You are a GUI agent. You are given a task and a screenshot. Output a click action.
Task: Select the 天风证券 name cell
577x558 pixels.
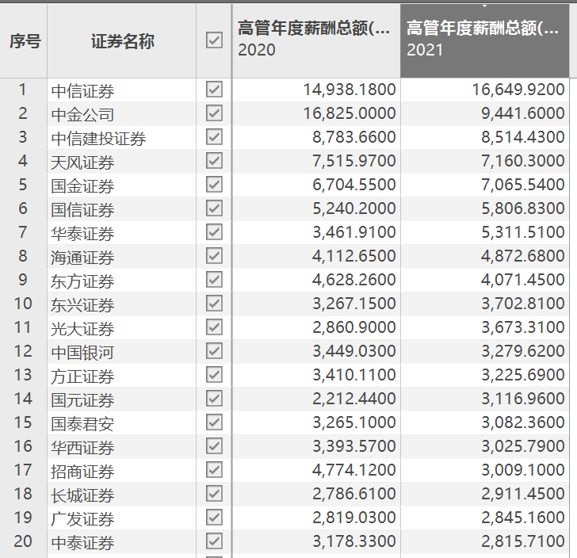[x=121, y=161]
